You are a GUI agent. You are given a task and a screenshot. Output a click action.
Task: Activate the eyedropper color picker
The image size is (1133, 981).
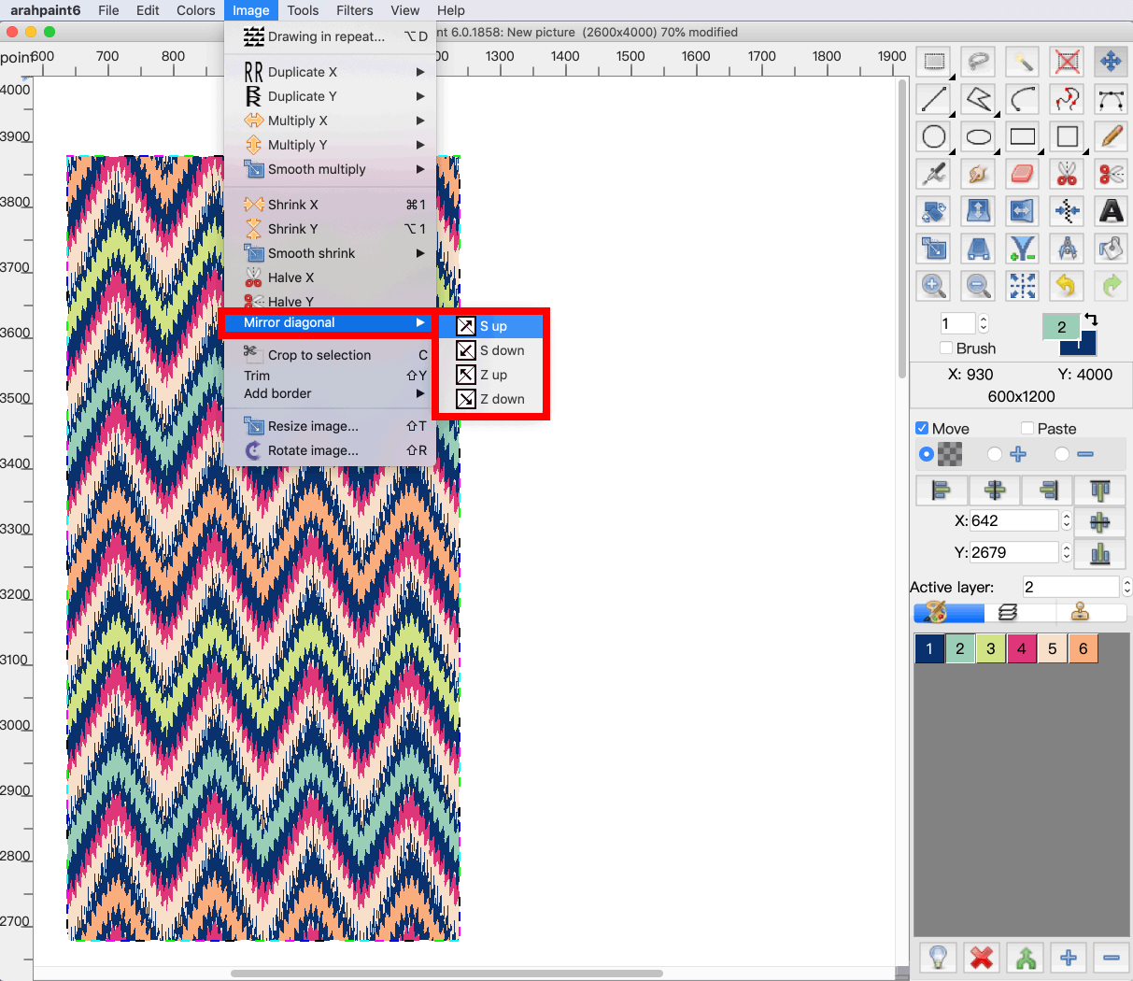[x=934, y=174]
